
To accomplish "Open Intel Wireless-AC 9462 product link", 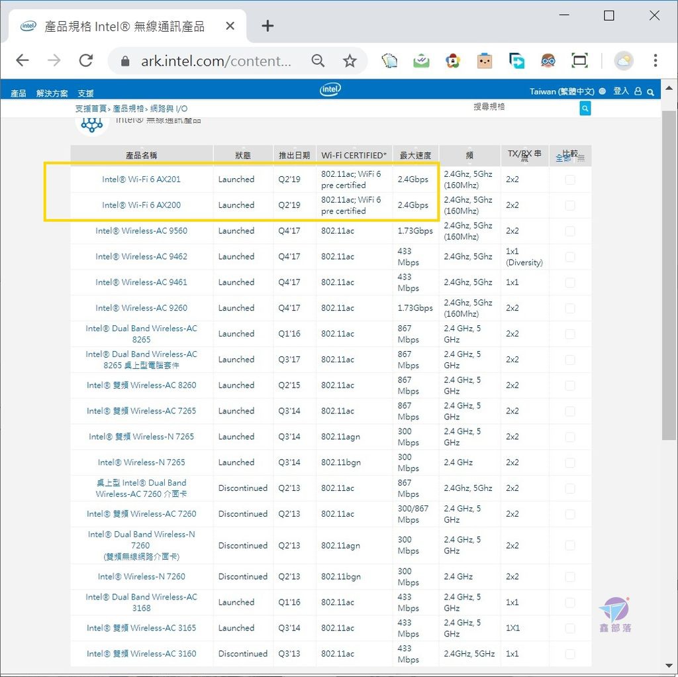I will tap(142, 256).
